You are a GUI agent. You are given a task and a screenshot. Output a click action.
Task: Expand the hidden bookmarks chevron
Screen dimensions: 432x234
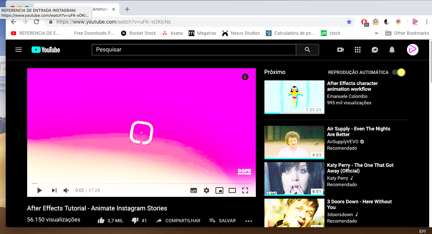pyautogui.click(x=376, y=33)
